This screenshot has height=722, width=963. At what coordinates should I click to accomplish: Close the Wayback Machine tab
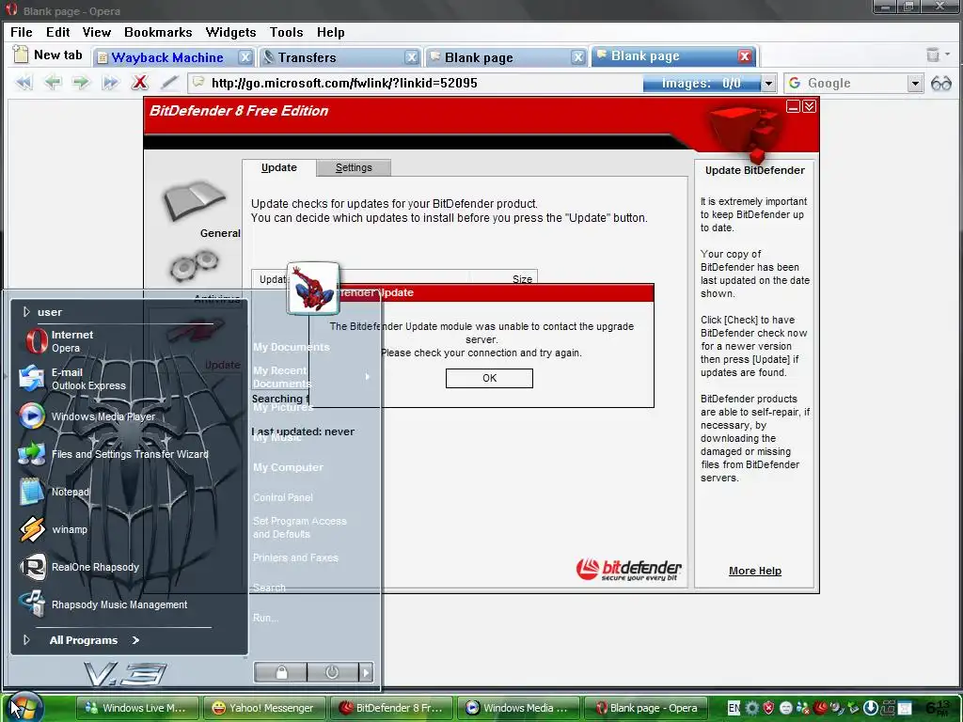[245, 57]
